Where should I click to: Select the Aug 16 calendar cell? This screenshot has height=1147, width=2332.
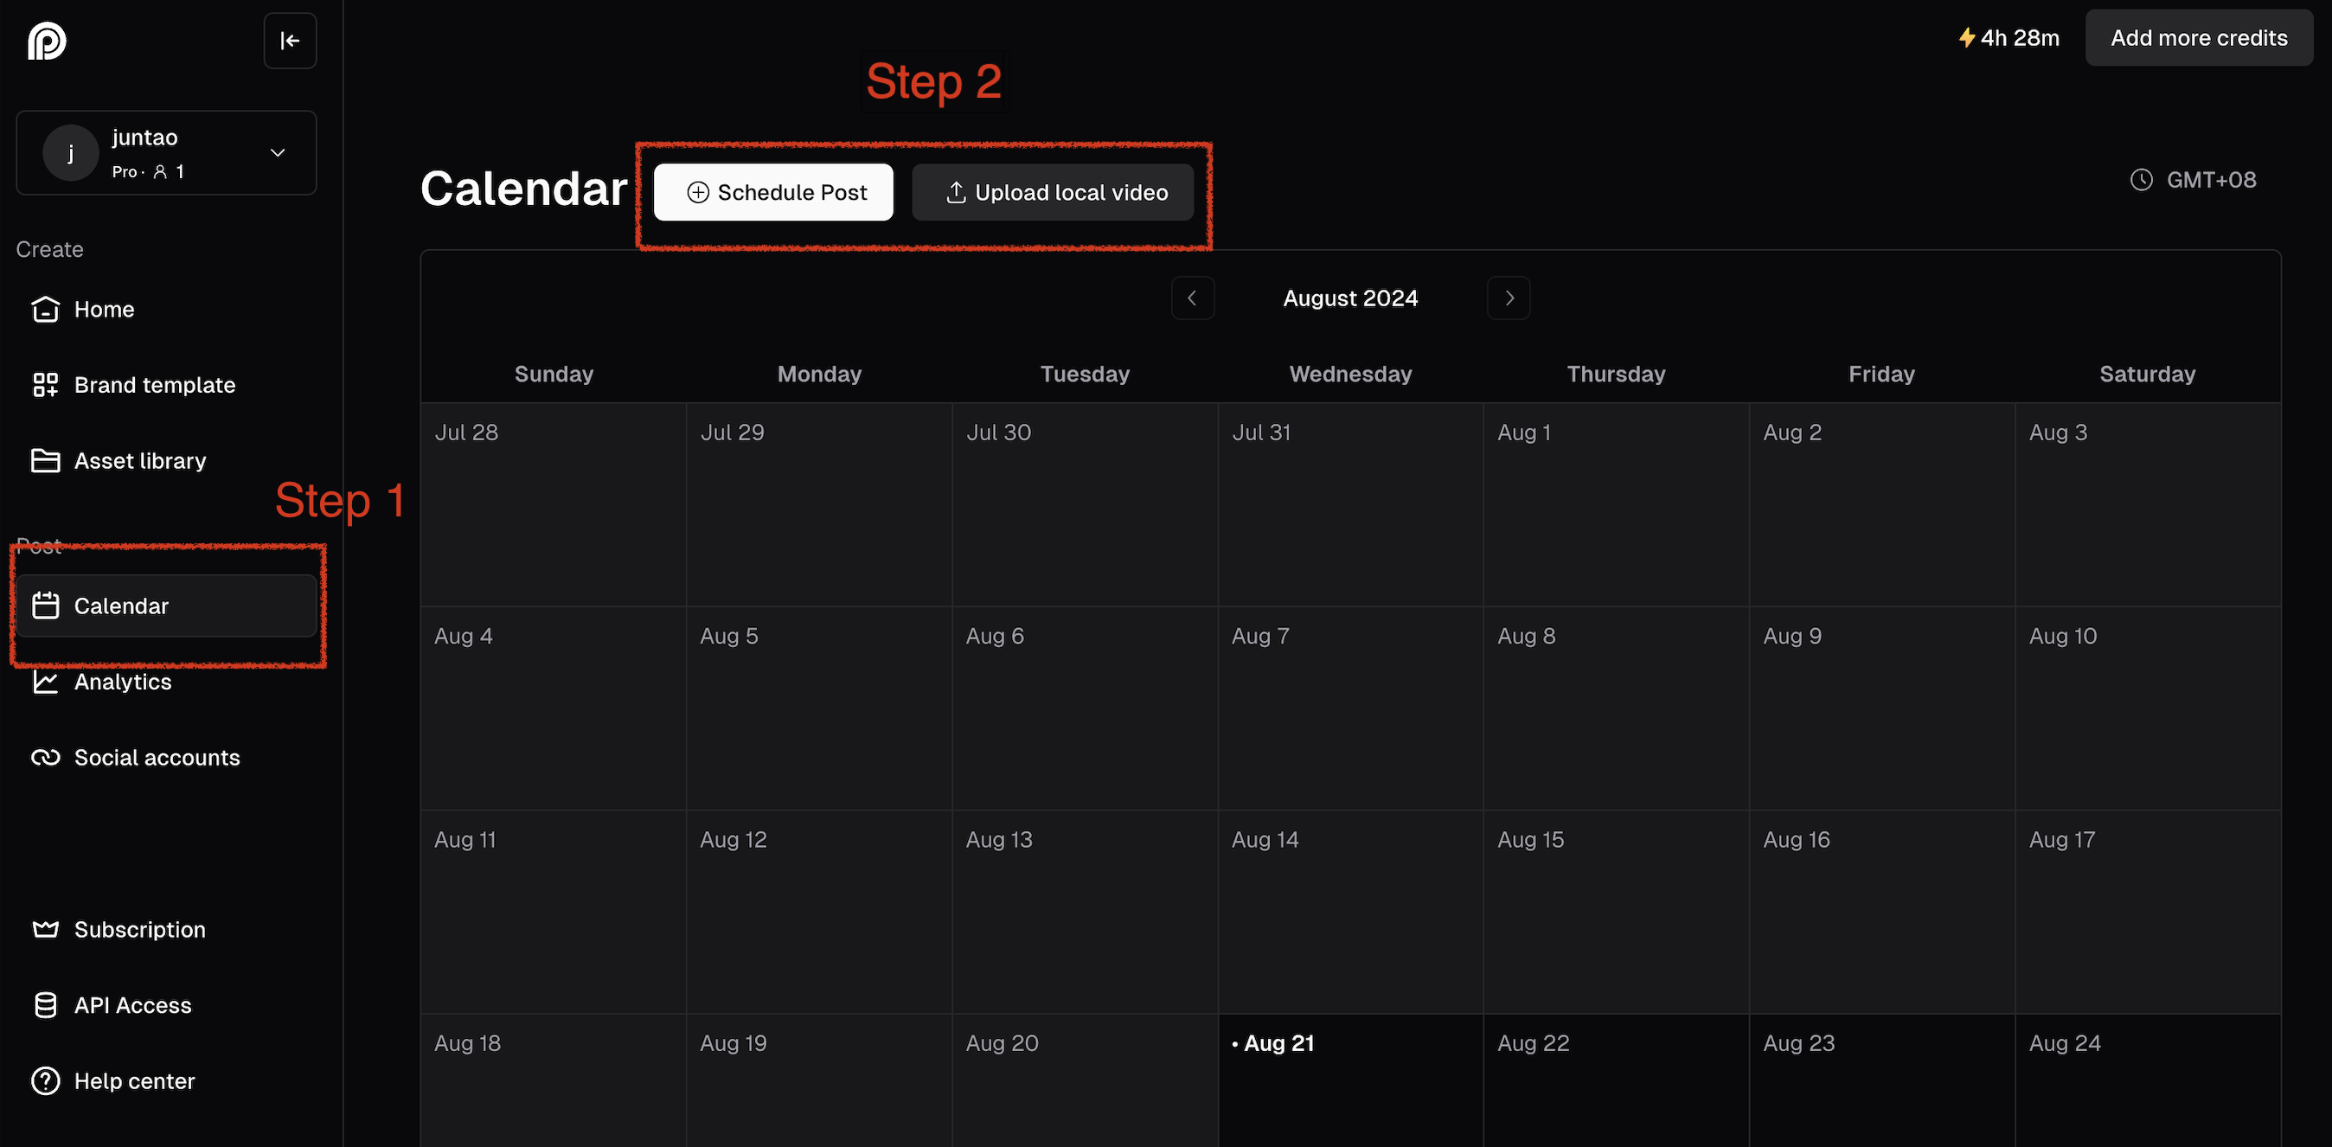(1882, 912)
